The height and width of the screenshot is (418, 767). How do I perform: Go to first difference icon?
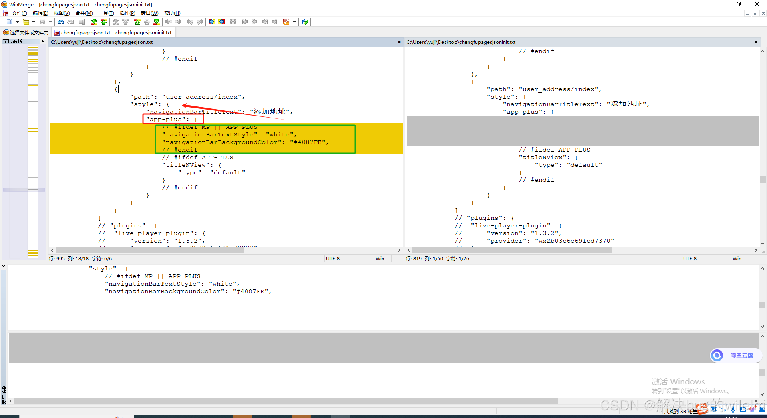click(137, 22)
